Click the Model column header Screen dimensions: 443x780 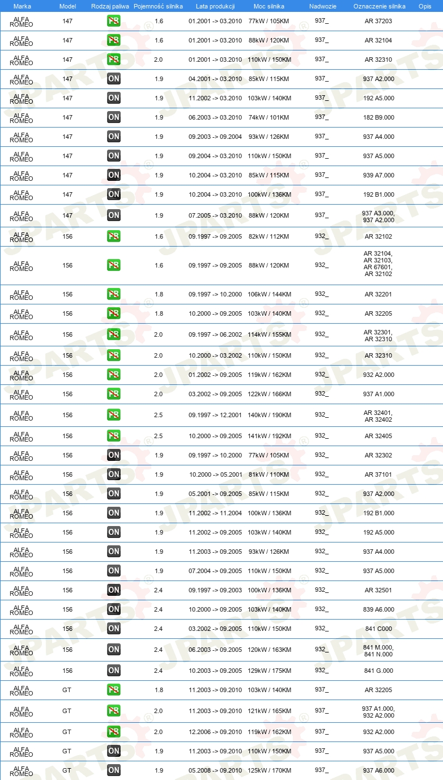click(x=67, y=6)
